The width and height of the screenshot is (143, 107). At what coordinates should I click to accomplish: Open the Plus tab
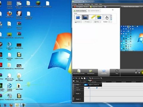[117, 72]
